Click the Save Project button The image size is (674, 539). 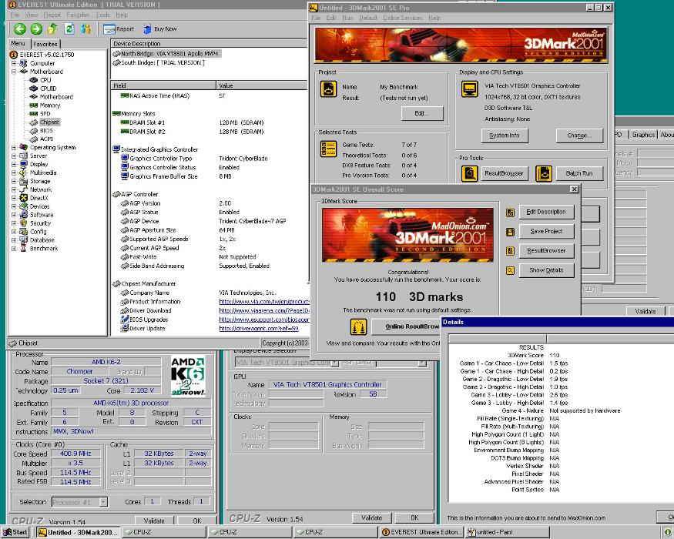tap(546, 231)
